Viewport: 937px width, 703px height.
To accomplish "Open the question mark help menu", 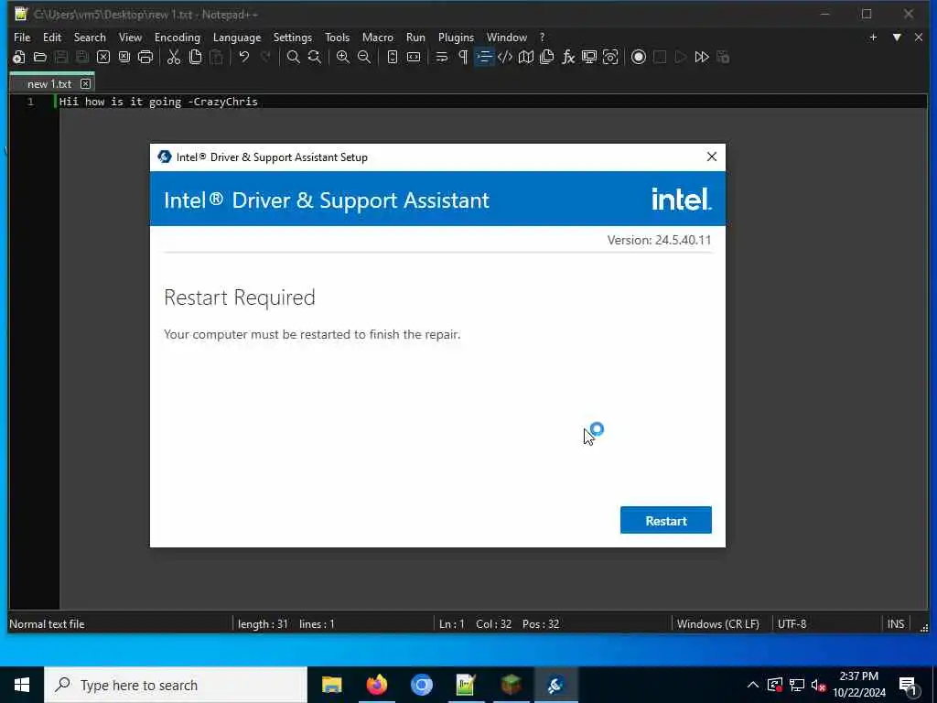I will (x=542, y=37).
